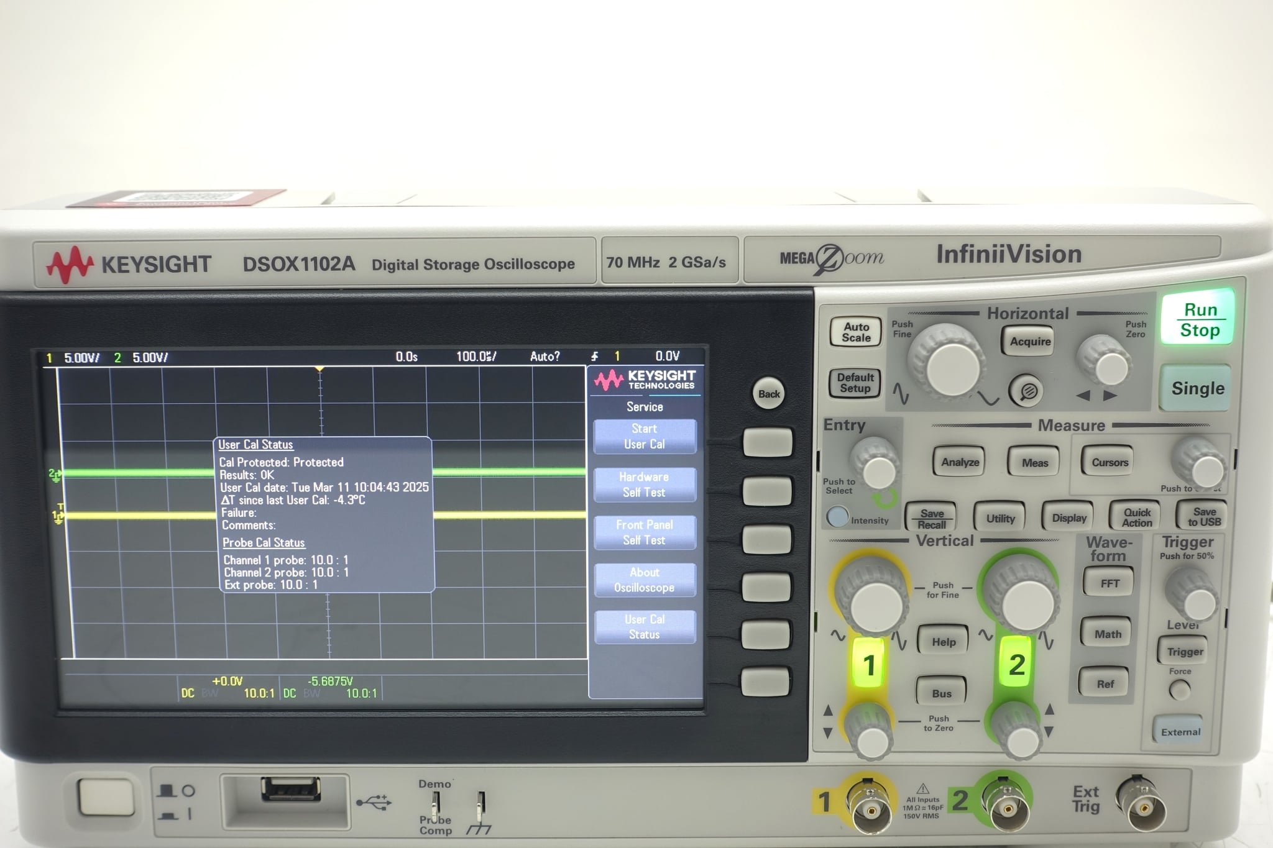Screen dimensions: 1273x848
Task: Open the Trigger menu key
Action: pyautogui.click(x=1183, y=651)
